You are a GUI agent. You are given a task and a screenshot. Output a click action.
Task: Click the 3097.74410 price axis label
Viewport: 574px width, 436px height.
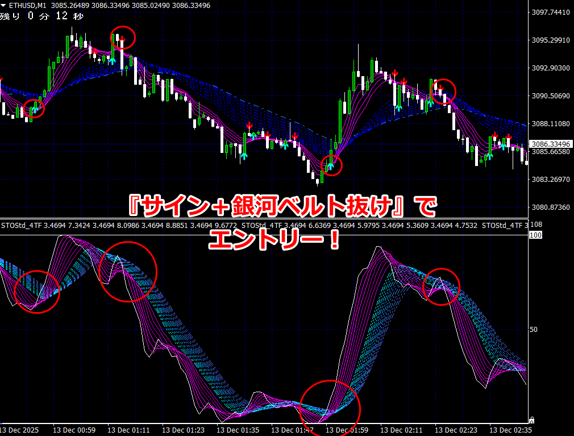tap(551, 13)
